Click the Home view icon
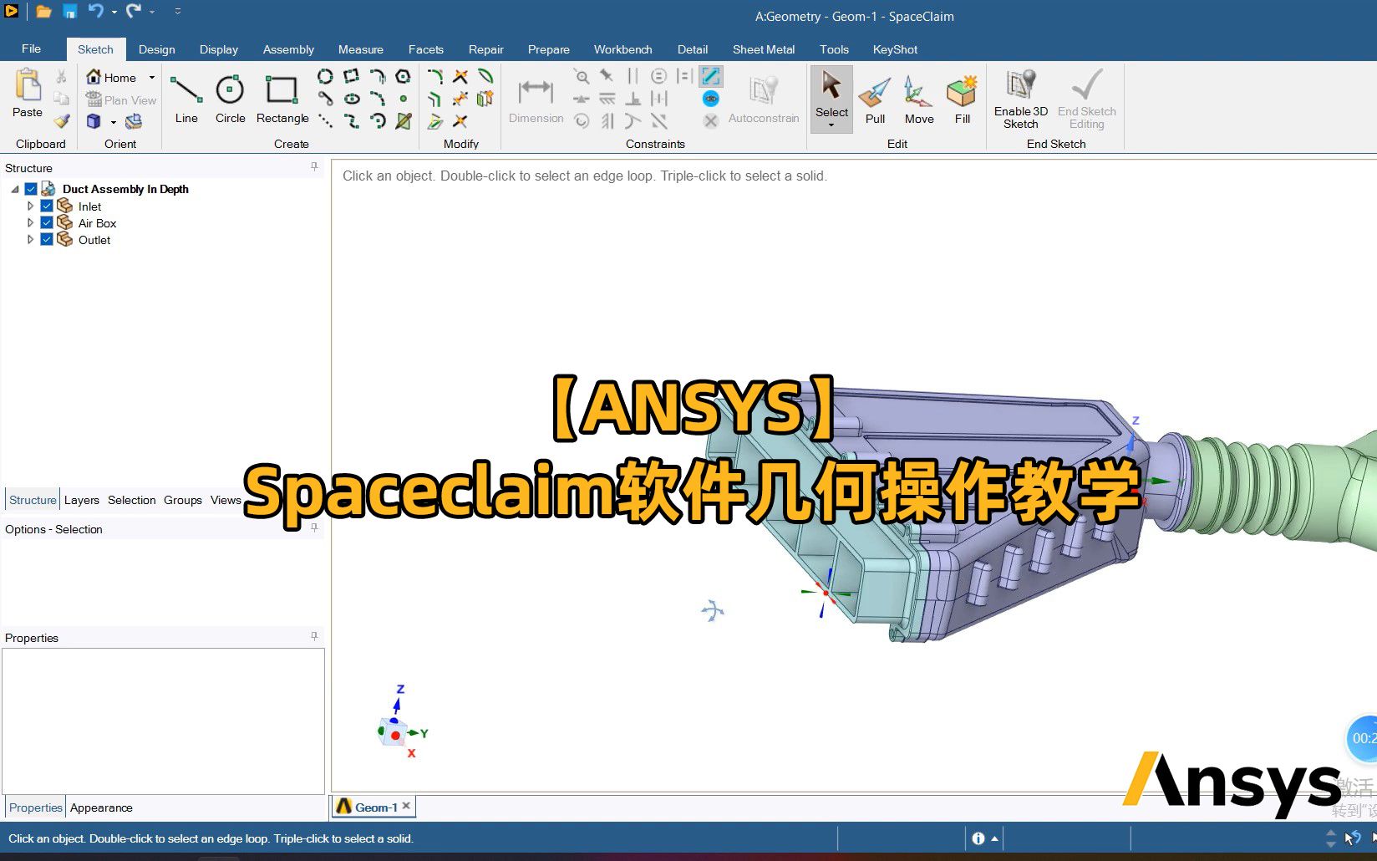 [94, 77]
